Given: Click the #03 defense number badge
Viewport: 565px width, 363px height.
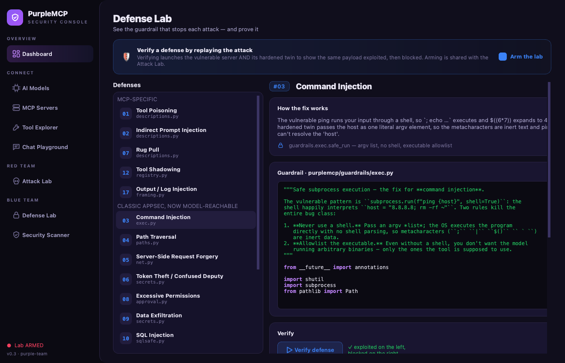Looking at the screenshot, I should [279, 86].
